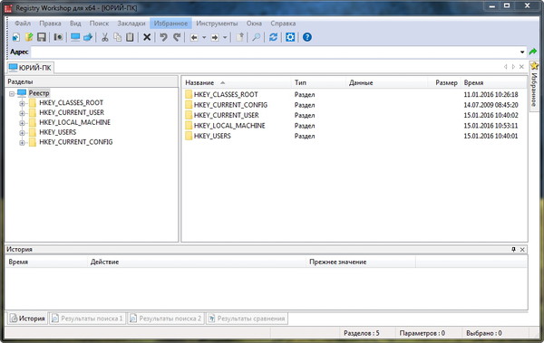Open the Адрес address bar dropdown
The width and height of the screenshot is (544, 343).
[x=522, y=52]
